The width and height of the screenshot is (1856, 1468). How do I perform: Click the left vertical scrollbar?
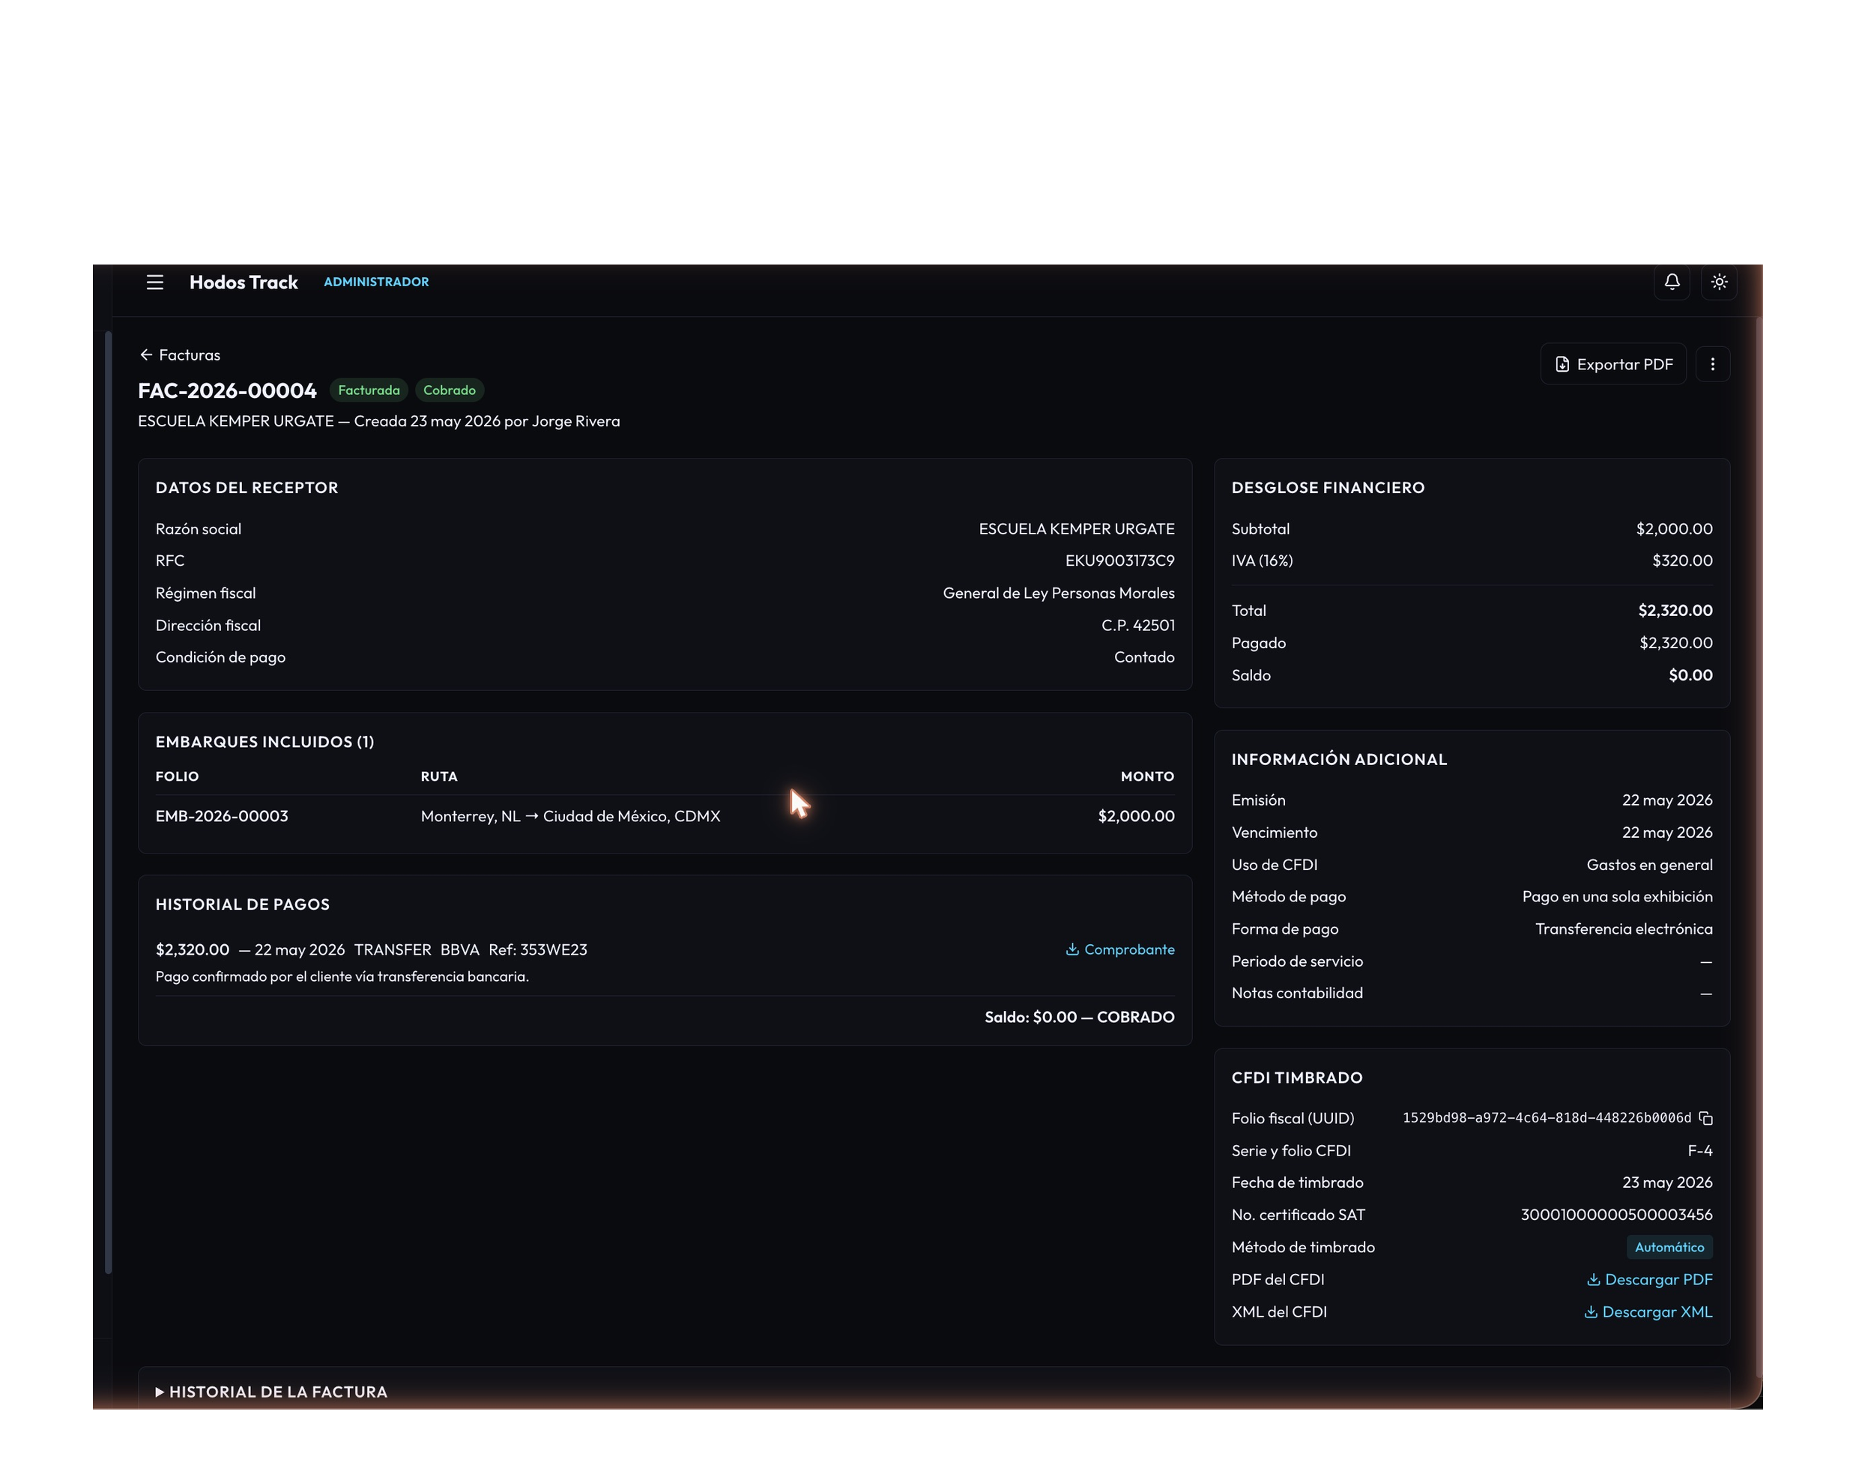pos(108,802)
